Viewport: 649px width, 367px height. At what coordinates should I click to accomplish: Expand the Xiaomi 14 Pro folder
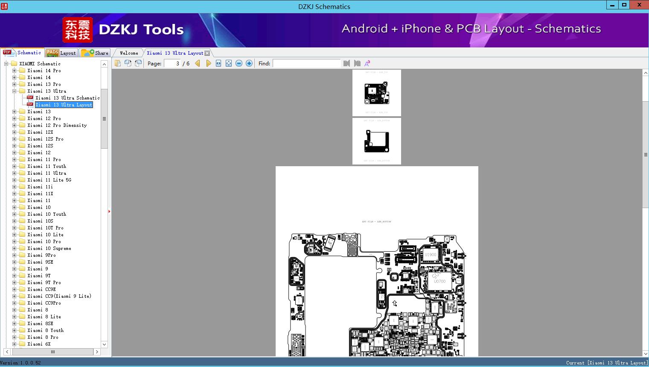pyautogui.click(x=14, y=70)
